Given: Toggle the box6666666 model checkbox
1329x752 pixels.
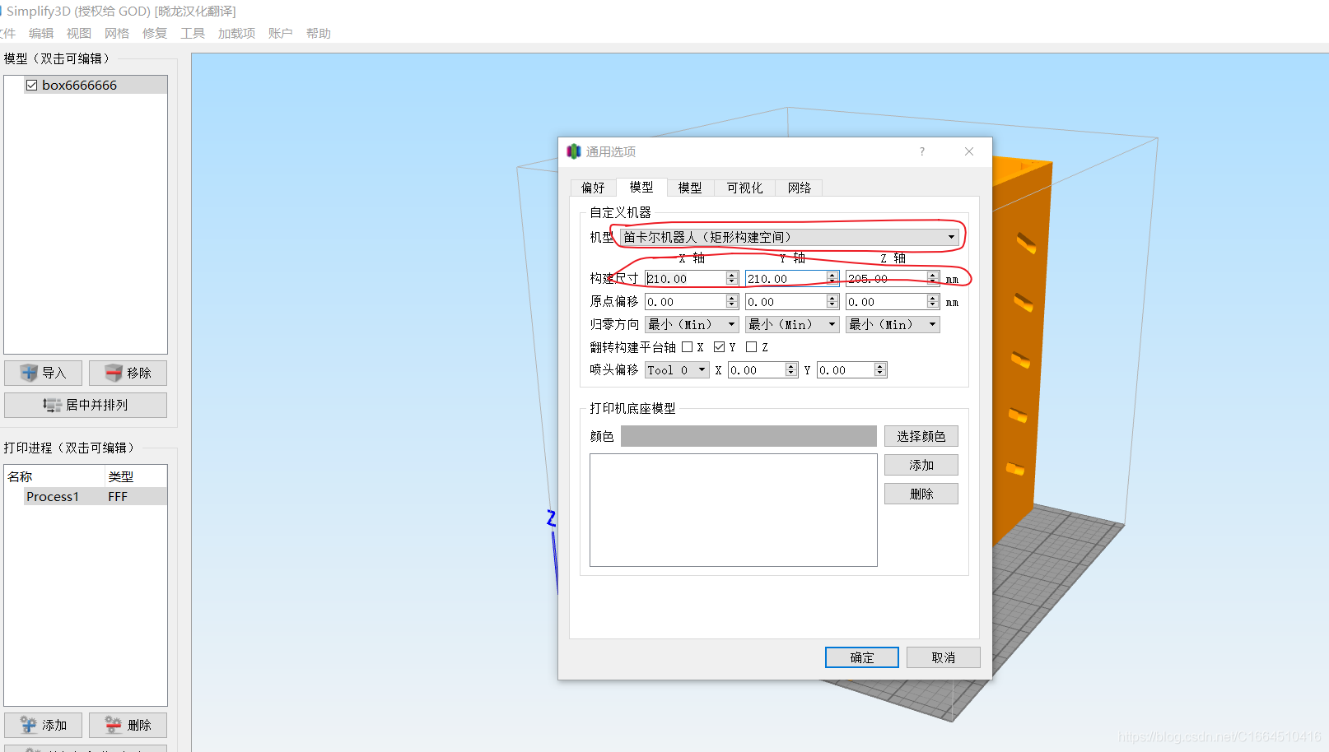Looking at the screenshot, I should 31,85.
